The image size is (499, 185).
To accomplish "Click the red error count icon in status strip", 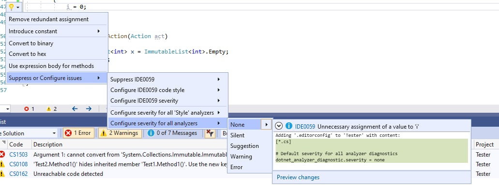I will coord(27,109).
